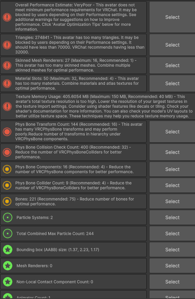This screenshot has height=299, width=195.
Task: Click the green star icon for Bounding box size
Action: (8, 250)
